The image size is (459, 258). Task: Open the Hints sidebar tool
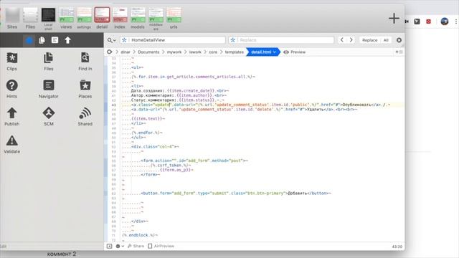pyautogui.click(x=11, y=89)
